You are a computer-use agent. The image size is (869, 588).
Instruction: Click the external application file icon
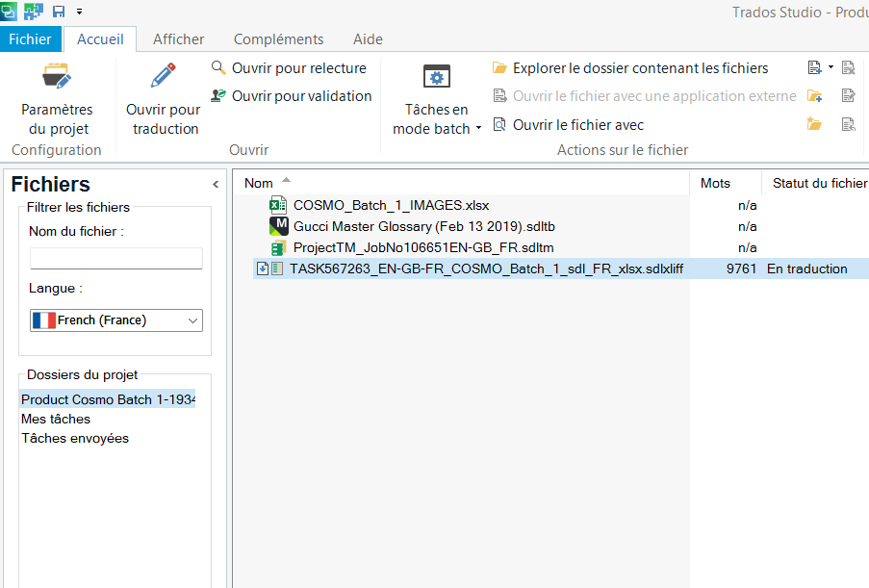tap(499, 95)
